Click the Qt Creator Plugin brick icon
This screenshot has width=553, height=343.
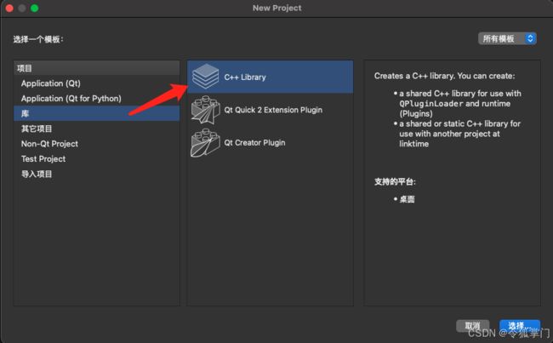205,143
